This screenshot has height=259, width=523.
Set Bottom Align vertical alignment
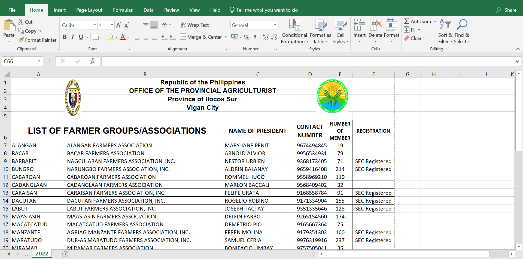tap(154, 25)
